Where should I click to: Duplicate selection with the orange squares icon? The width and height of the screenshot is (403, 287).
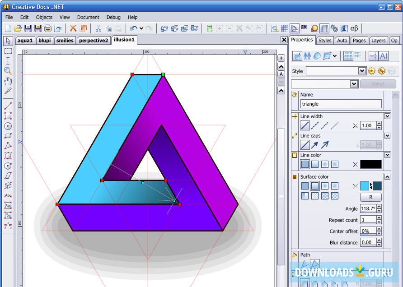[83, 28]
